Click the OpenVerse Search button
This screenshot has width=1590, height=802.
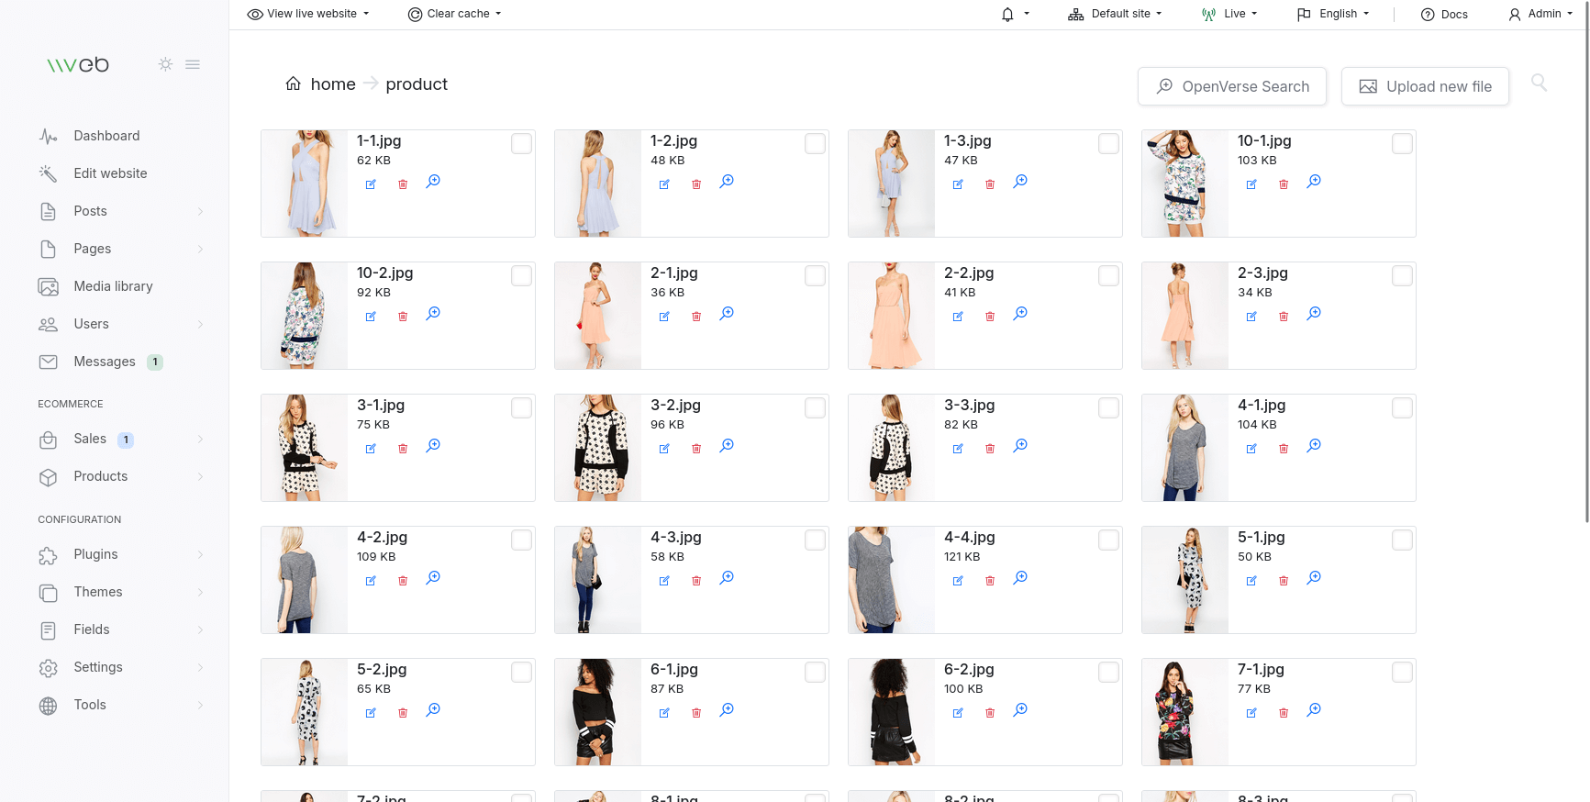[x=1231, y=86]
